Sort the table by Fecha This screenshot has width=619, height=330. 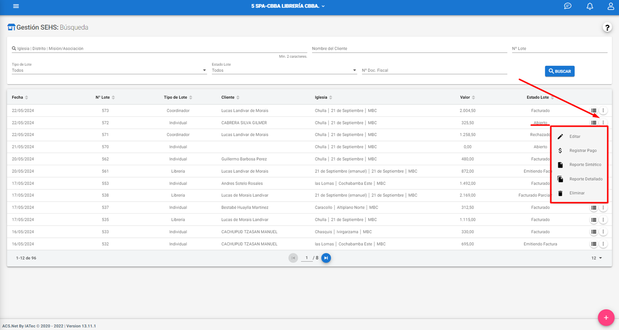coord(20,98)
